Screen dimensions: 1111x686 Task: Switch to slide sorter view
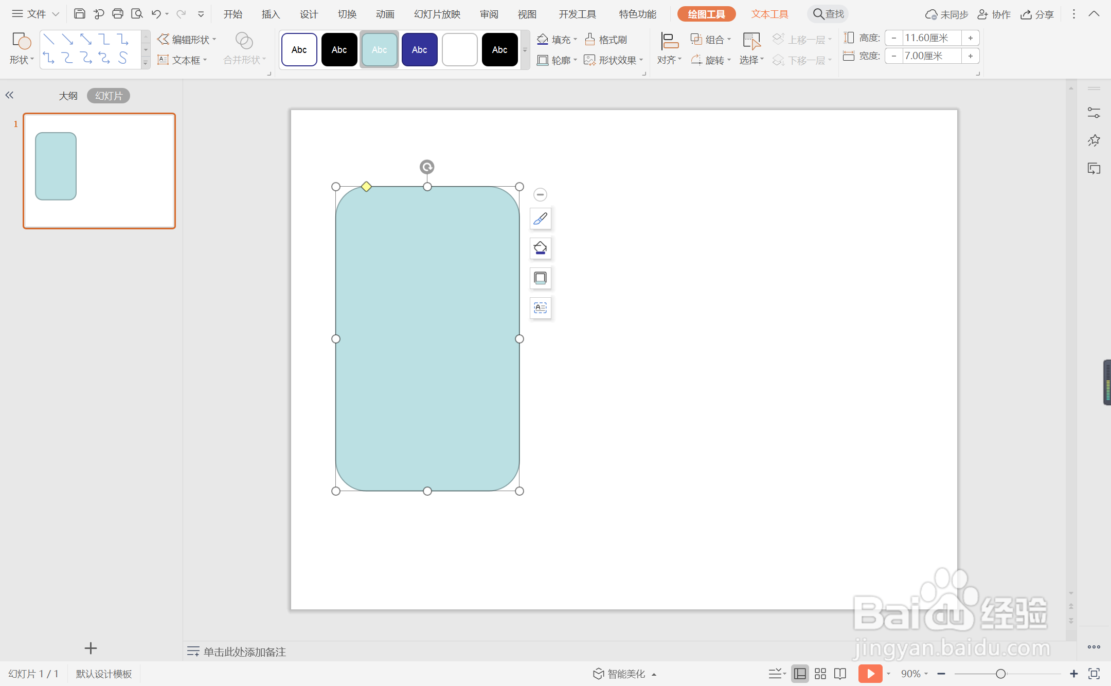820,674
